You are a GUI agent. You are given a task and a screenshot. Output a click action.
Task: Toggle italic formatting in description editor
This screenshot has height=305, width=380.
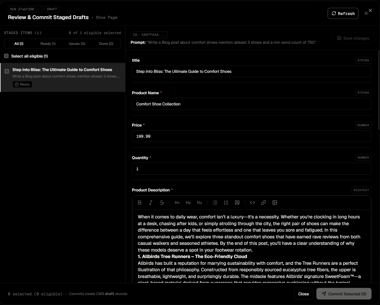pyautogui.click(x=151, y=203)
